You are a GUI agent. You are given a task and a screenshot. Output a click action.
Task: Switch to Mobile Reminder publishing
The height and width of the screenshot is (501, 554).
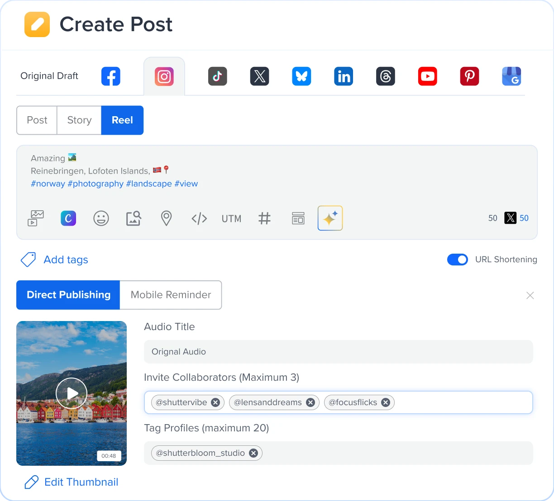click(171, 295)
